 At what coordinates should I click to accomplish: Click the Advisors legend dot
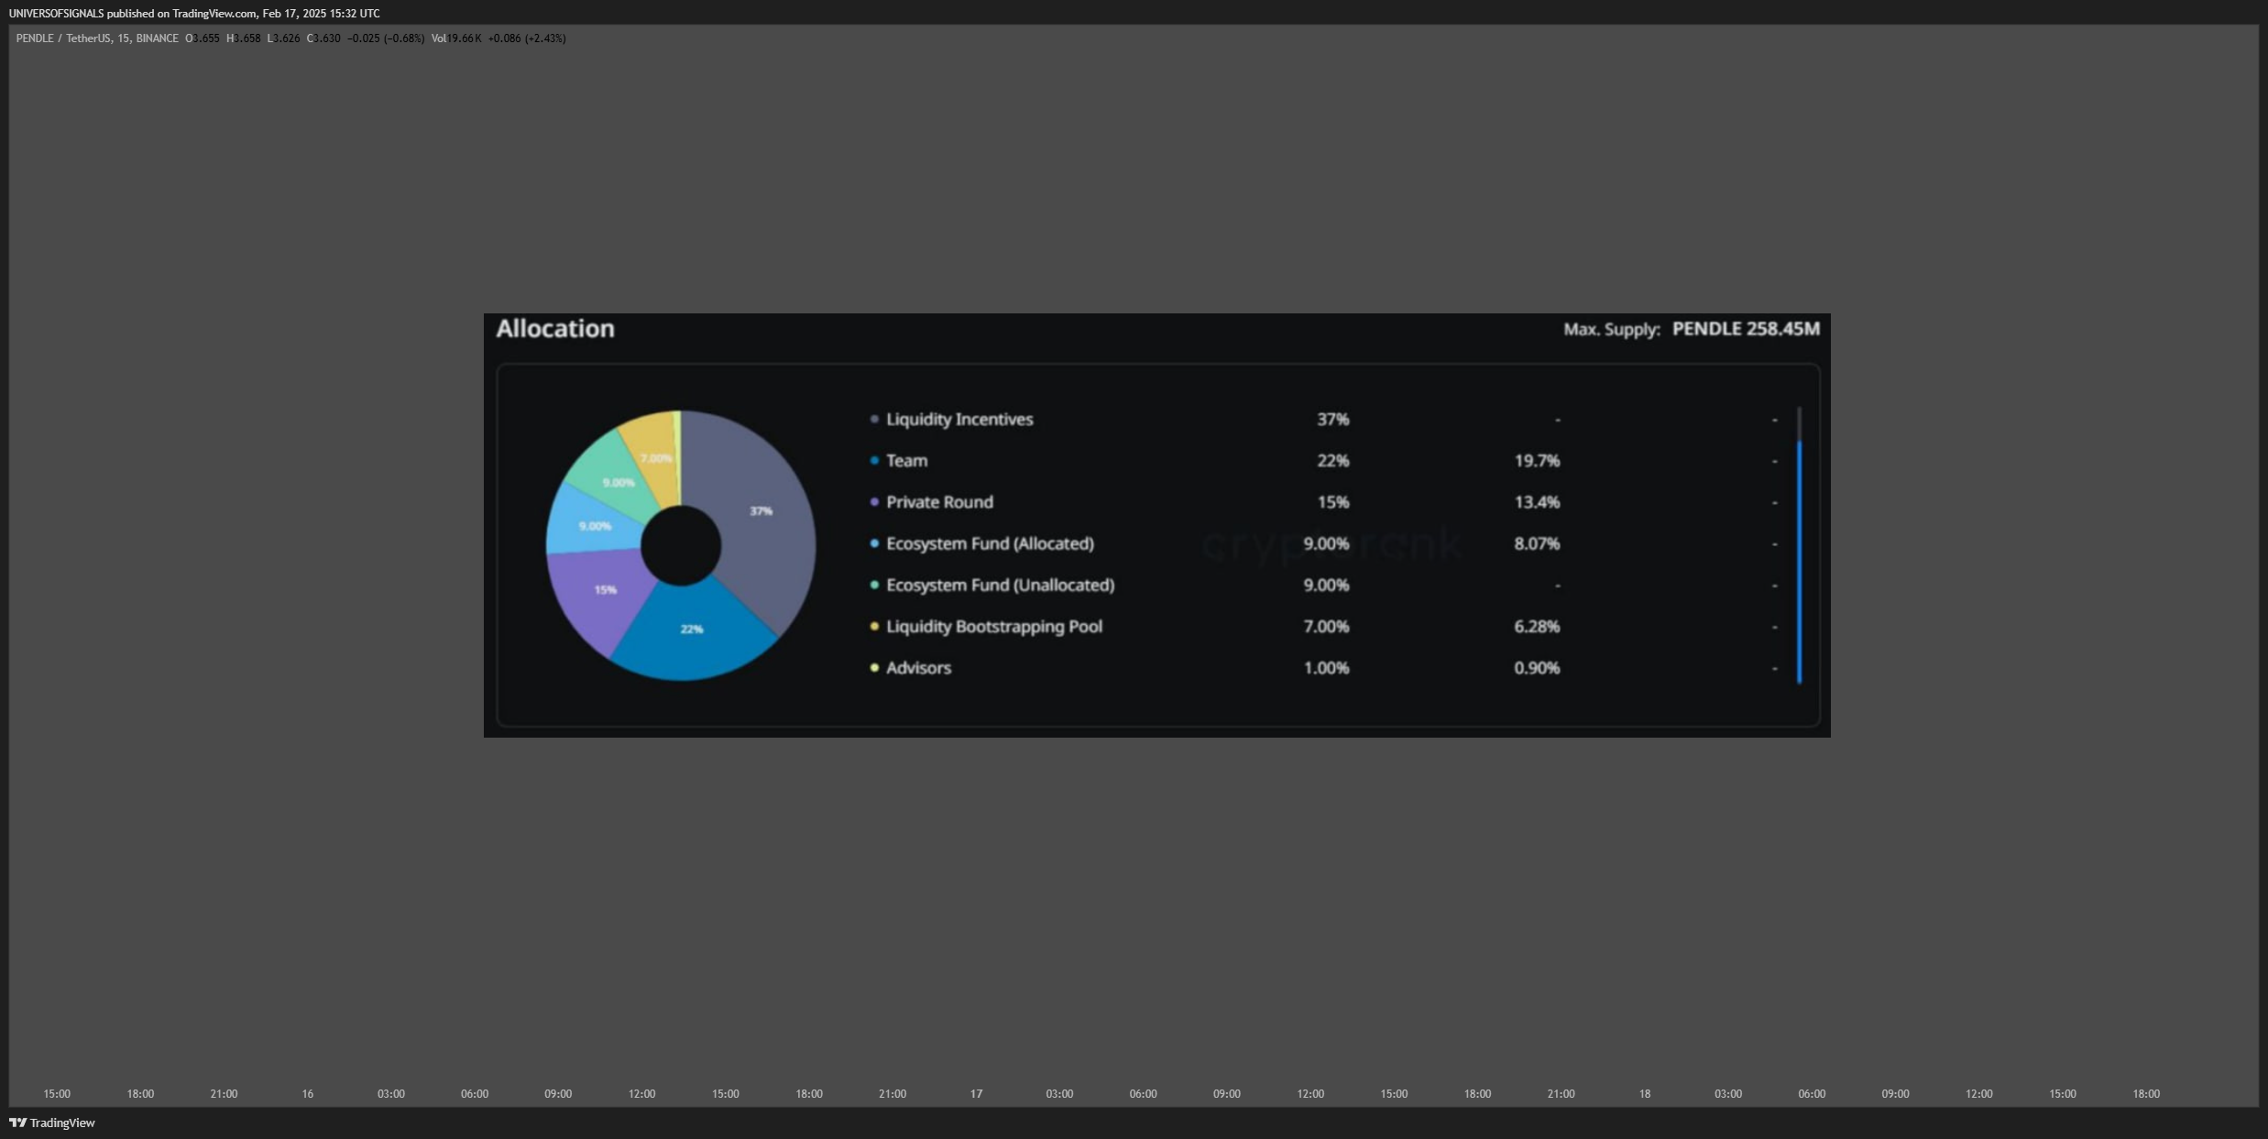click(x=874, y=668)
